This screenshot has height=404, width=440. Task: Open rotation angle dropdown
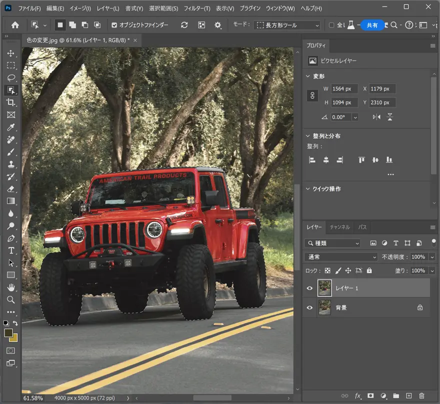(x=355, y=117)
